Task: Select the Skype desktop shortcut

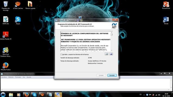Action: [x=18, y=20]
